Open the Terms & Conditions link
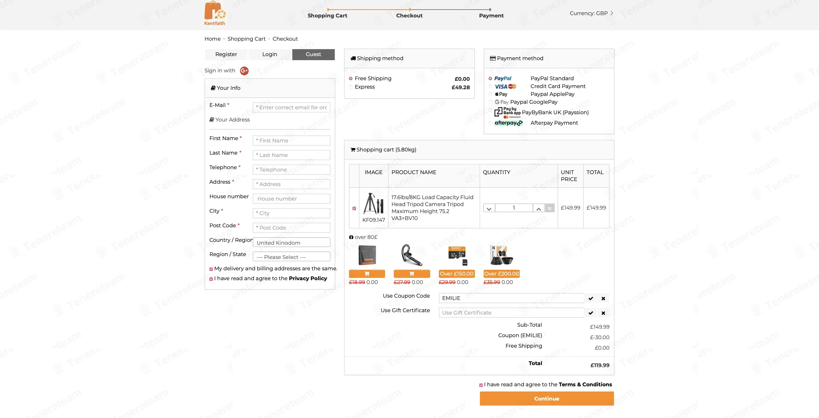 (x=585, y=385)
